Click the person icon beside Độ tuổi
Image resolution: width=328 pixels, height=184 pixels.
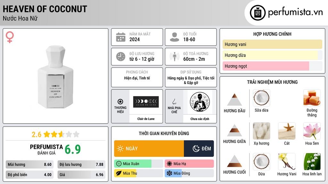(175, 37)
